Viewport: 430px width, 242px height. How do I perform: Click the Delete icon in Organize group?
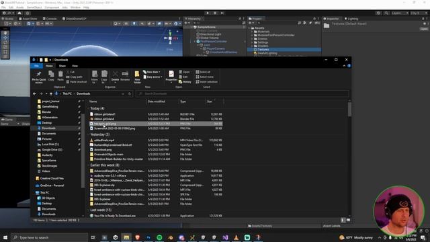[115, 76]
